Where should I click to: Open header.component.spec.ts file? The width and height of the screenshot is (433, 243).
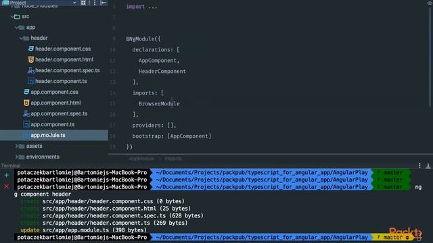tap(68, 70)
